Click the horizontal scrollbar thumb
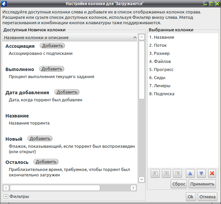This screenshot has height=204, width=221. (55, 188)
